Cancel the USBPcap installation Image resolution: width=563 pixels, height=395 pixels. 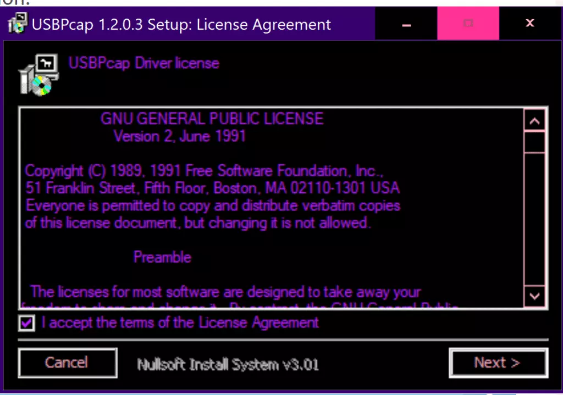[x=68, y=363]
